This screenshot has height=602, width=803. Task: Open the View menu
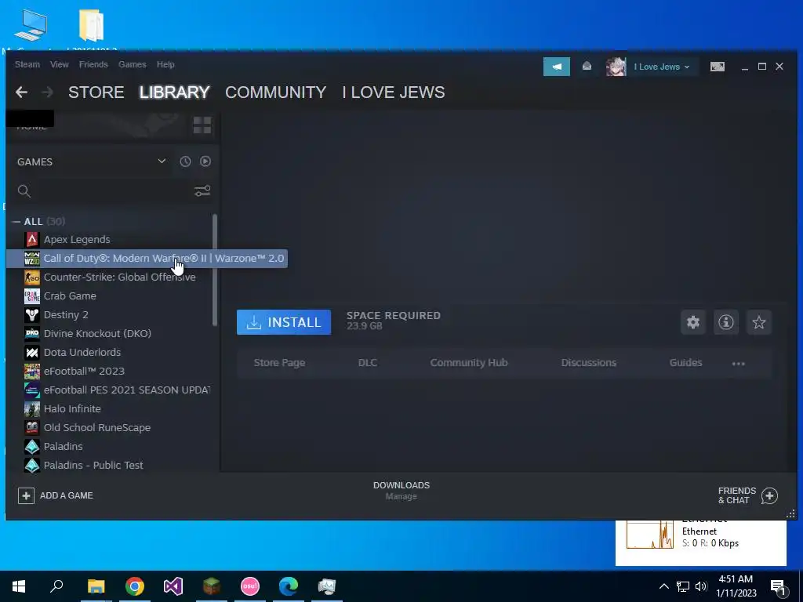(60, 64)
